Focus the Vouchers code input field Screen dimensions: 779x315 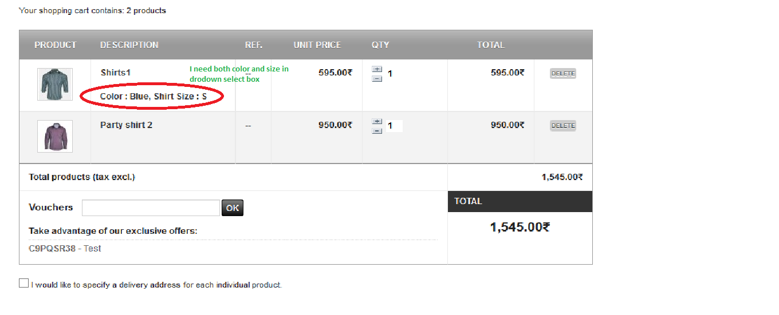click(x=151, y=208)
